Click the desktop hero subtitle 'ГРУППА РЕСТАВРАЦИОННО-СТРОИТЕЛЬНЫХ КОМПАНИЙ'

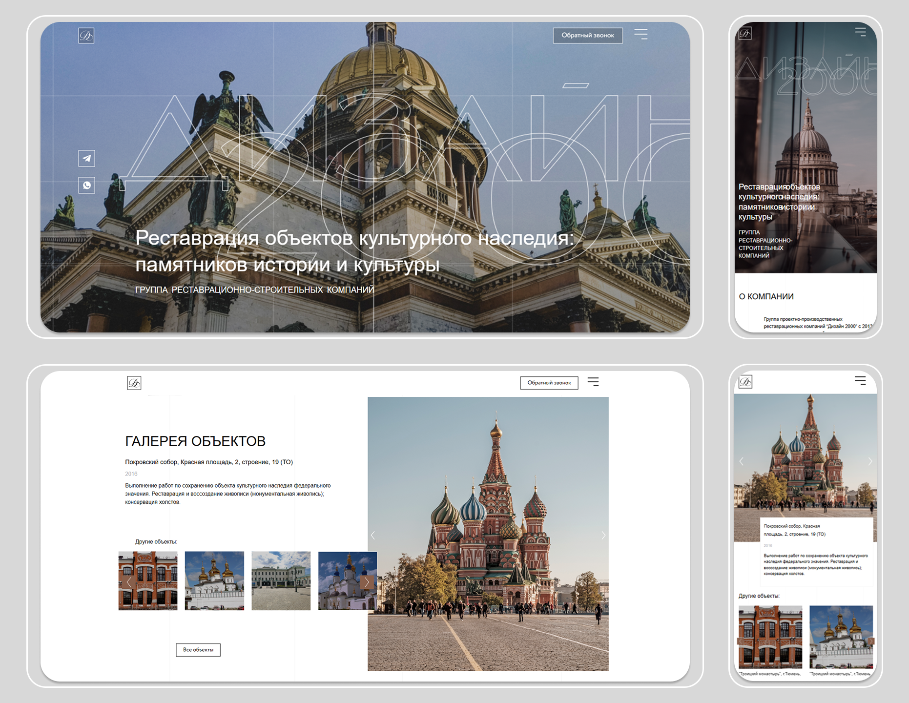click(x=255, y=290)
